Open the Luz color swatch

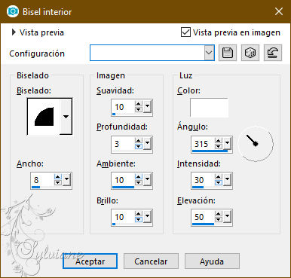(x=209, y=108)
